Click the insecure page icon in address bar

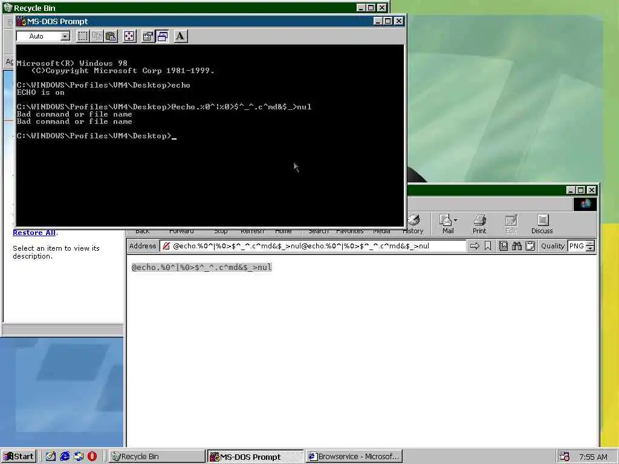click(x=166, y=246)
